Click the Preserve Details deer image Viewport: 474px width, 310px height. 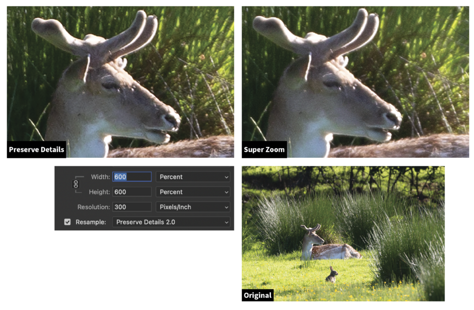click(x=120, y=82)
